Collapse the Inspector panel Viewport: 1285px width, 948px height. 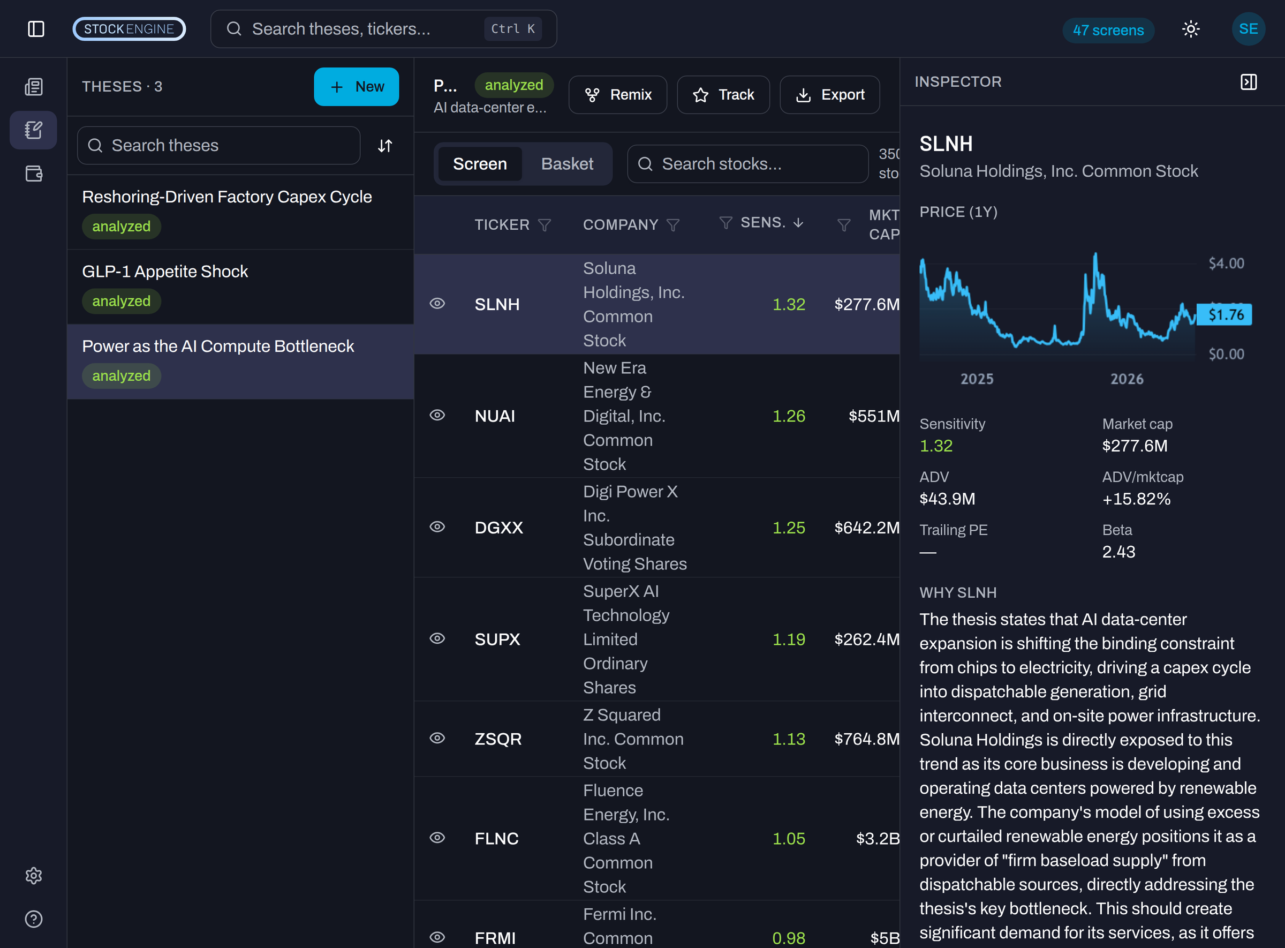point(1248,81)
